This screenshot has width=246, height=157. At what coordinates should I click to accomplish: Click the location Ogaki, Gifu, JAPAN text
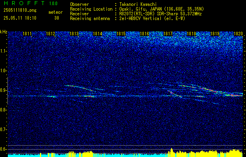[162, 9]
